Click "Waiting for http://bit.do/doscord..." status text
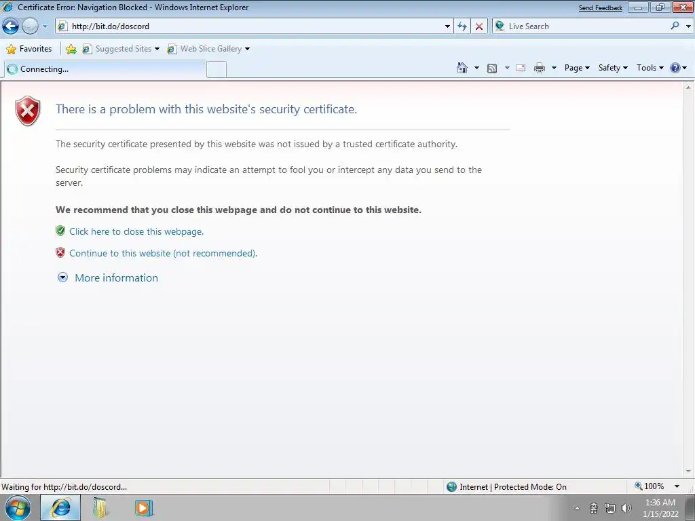695x521 pixels. [x=64, y=487]
